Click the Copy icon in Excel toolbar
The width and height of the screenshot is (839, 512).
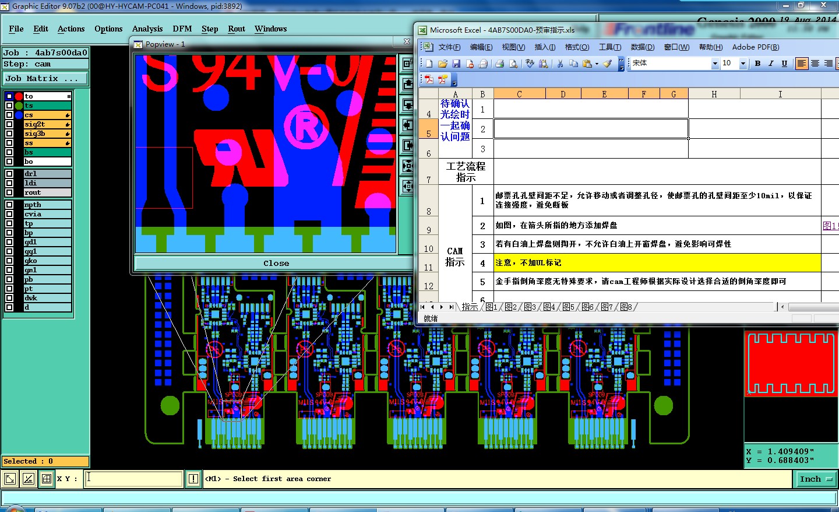click(574, 64)
